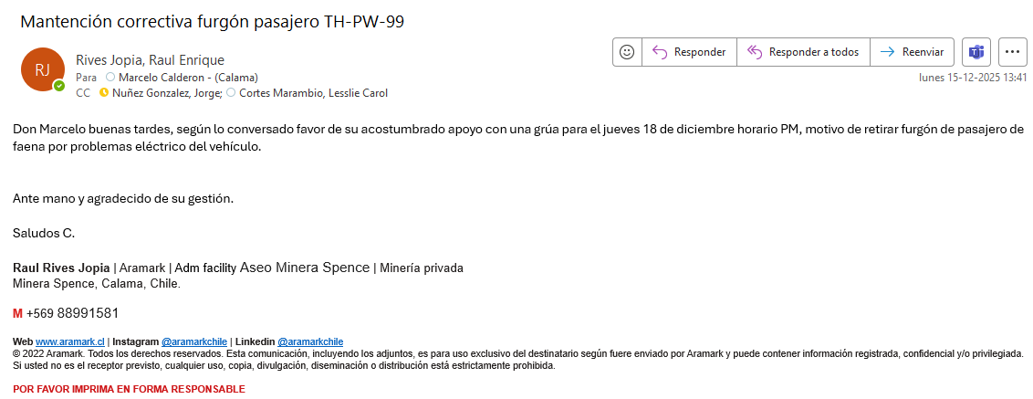Click the RJ sender avatar
1033x399 pixels.
pyautogui.click(x=42, y=69)
